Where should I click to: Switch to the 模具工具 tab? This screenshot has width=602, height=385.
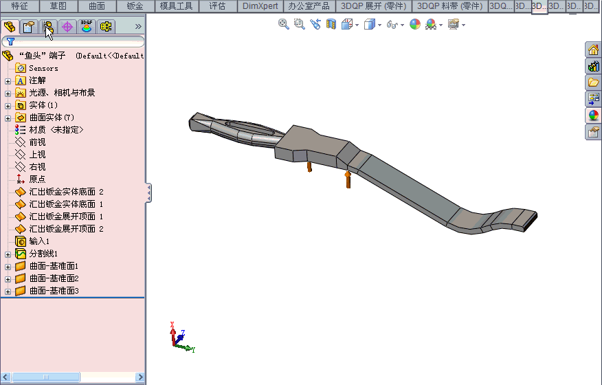[x=177, y=6]
